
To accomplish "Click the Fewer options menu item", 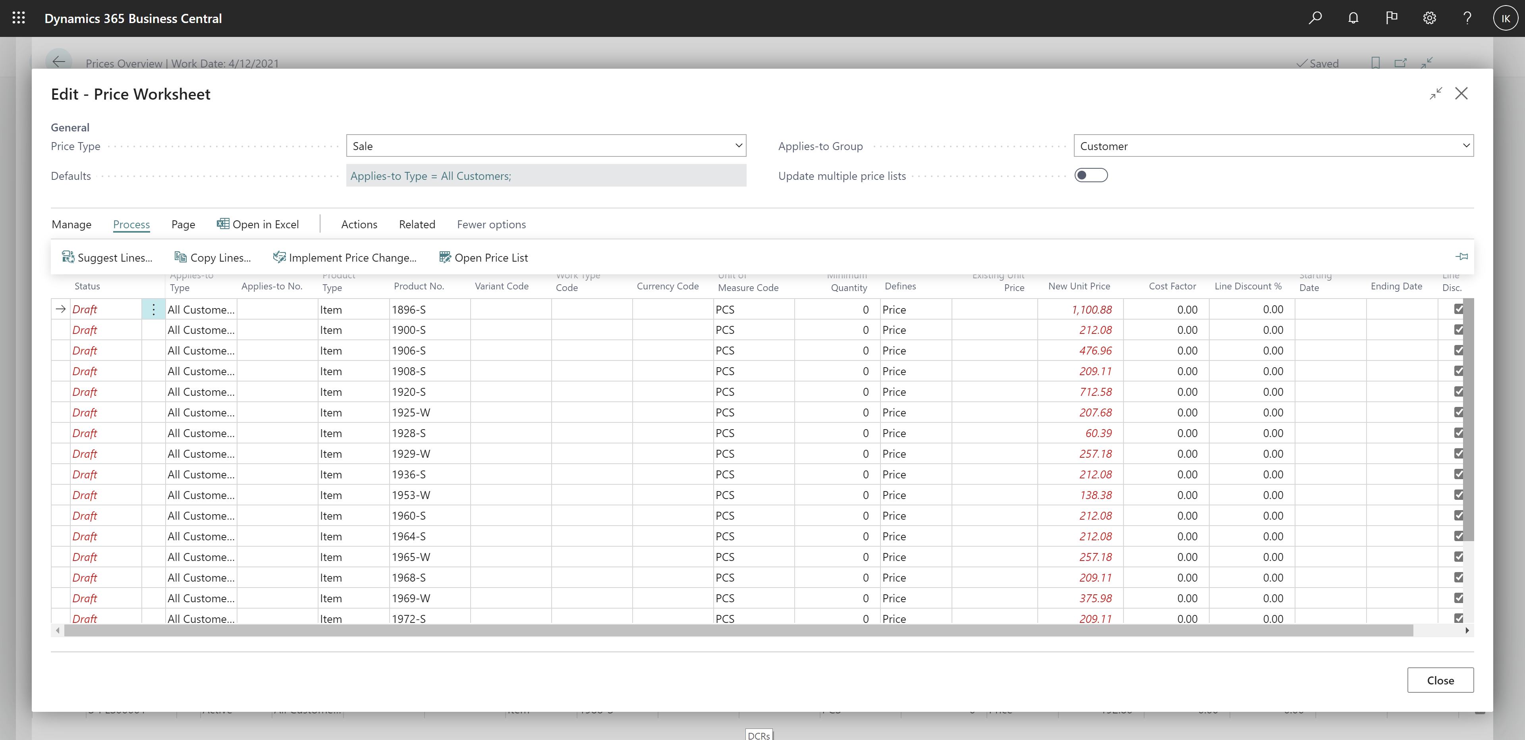I will click(491, 224).
